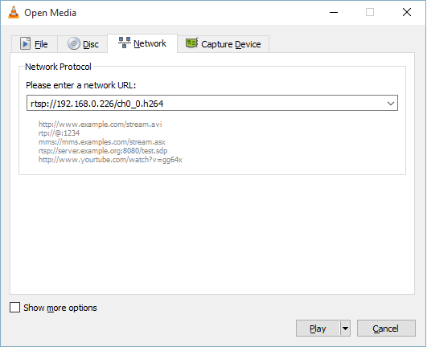Switch to the File tab

click(x=35, y=44)
